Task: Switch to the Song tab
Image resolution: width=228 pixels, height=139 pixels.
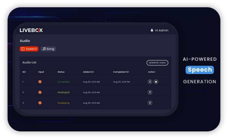Action: coord(48,49)
